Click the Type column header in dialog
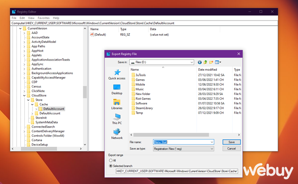 pos(237,69)
